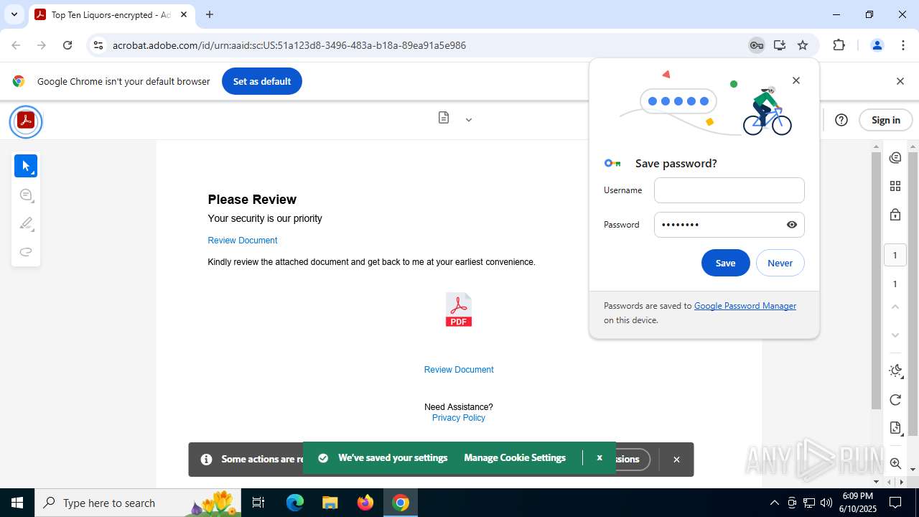
Task: Open the document view icon in header
Action: click(x=444, y=118)
